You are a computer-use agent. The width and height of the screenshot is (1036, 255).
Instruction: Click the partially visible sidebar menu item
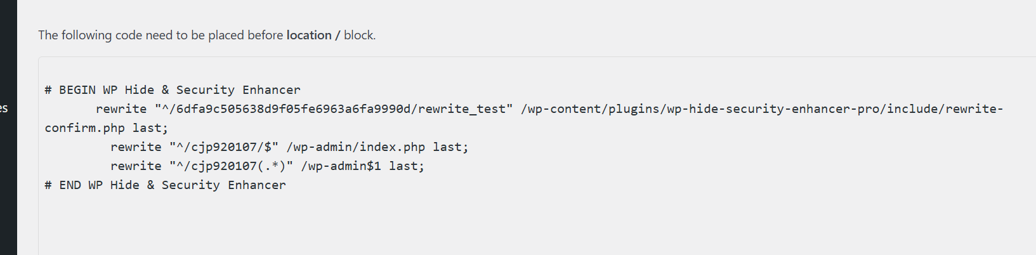tap(4, 108)
